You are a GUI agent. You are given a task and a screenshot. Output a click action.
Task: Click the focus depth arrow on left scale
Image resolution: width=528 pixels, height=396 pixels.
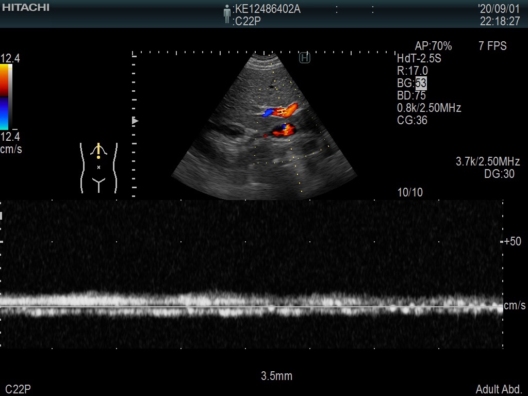click(136, 121)
